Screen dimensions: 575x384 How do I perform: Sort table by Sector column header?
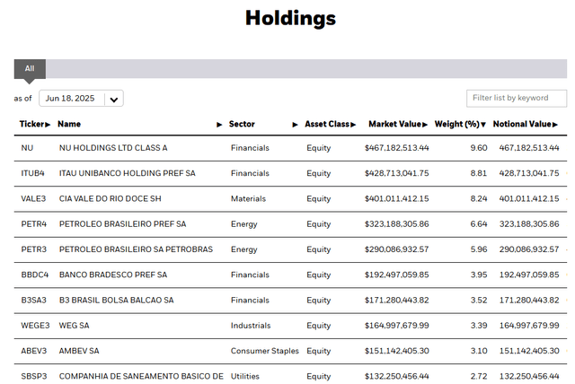coord(242,124)
